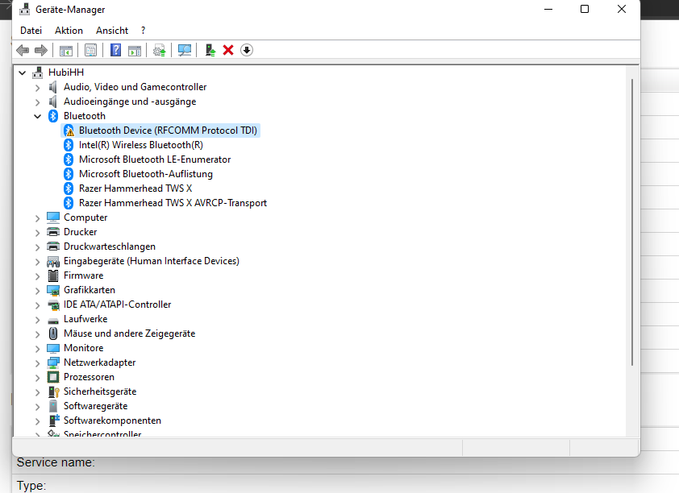This screenshot has height=493, width=679.
Task: Expand the Softwarekomponenten category
Action: pyautogui.click(x=37, y=420)
